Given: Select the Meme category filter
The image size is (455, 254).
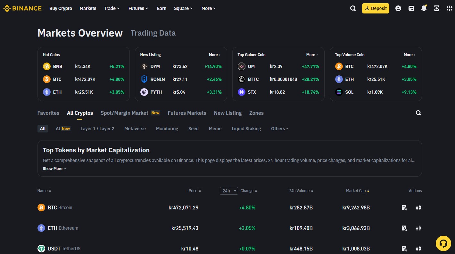Looking at the screenshot, I should click(x=215, y=129).
